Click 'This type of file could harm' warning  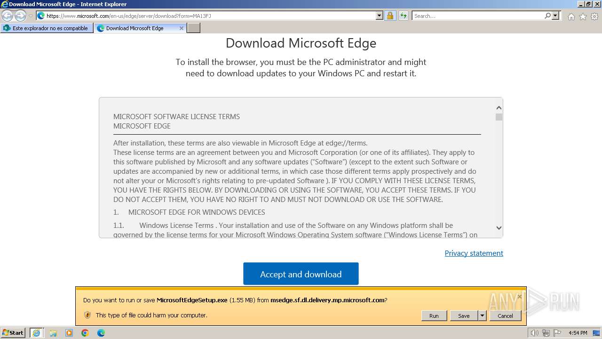(x=151, y=315)
